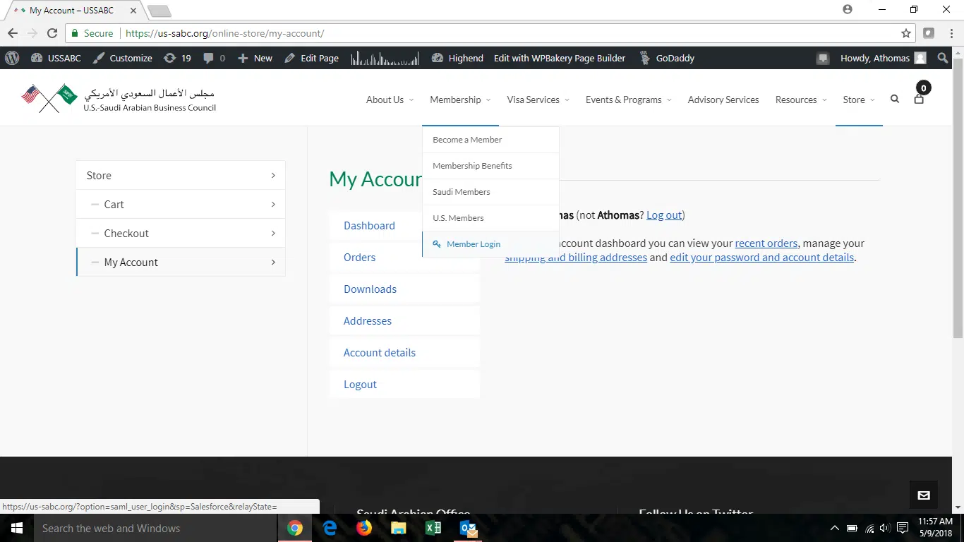Reload the page with refresh icon
This screenshot has width=964, height=542.
coord(52,33)
